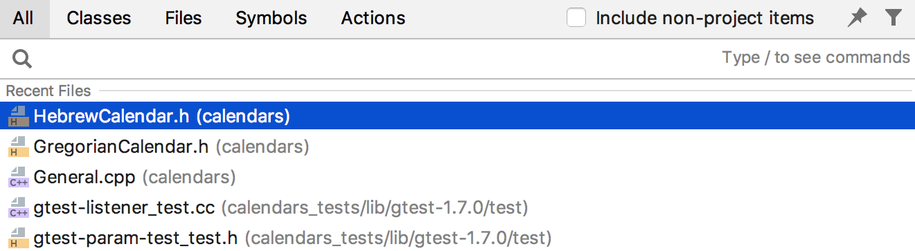Switch to the Classes tab

point(98,18)
